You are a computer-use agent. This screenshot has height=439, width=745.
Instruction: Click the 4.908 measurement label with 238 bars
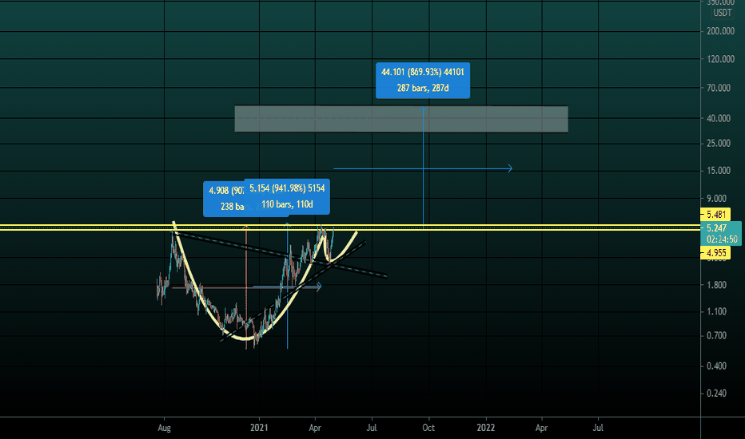pos(224,199)
